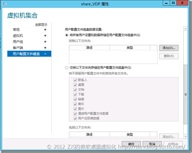The height and width of the screenshot is (153, 192).
Task: Toggle the 音乐 checkbox
Action: [75, 104]
